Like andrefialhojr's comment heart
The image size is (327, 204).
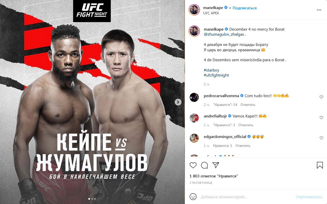[x=321, y=118]
